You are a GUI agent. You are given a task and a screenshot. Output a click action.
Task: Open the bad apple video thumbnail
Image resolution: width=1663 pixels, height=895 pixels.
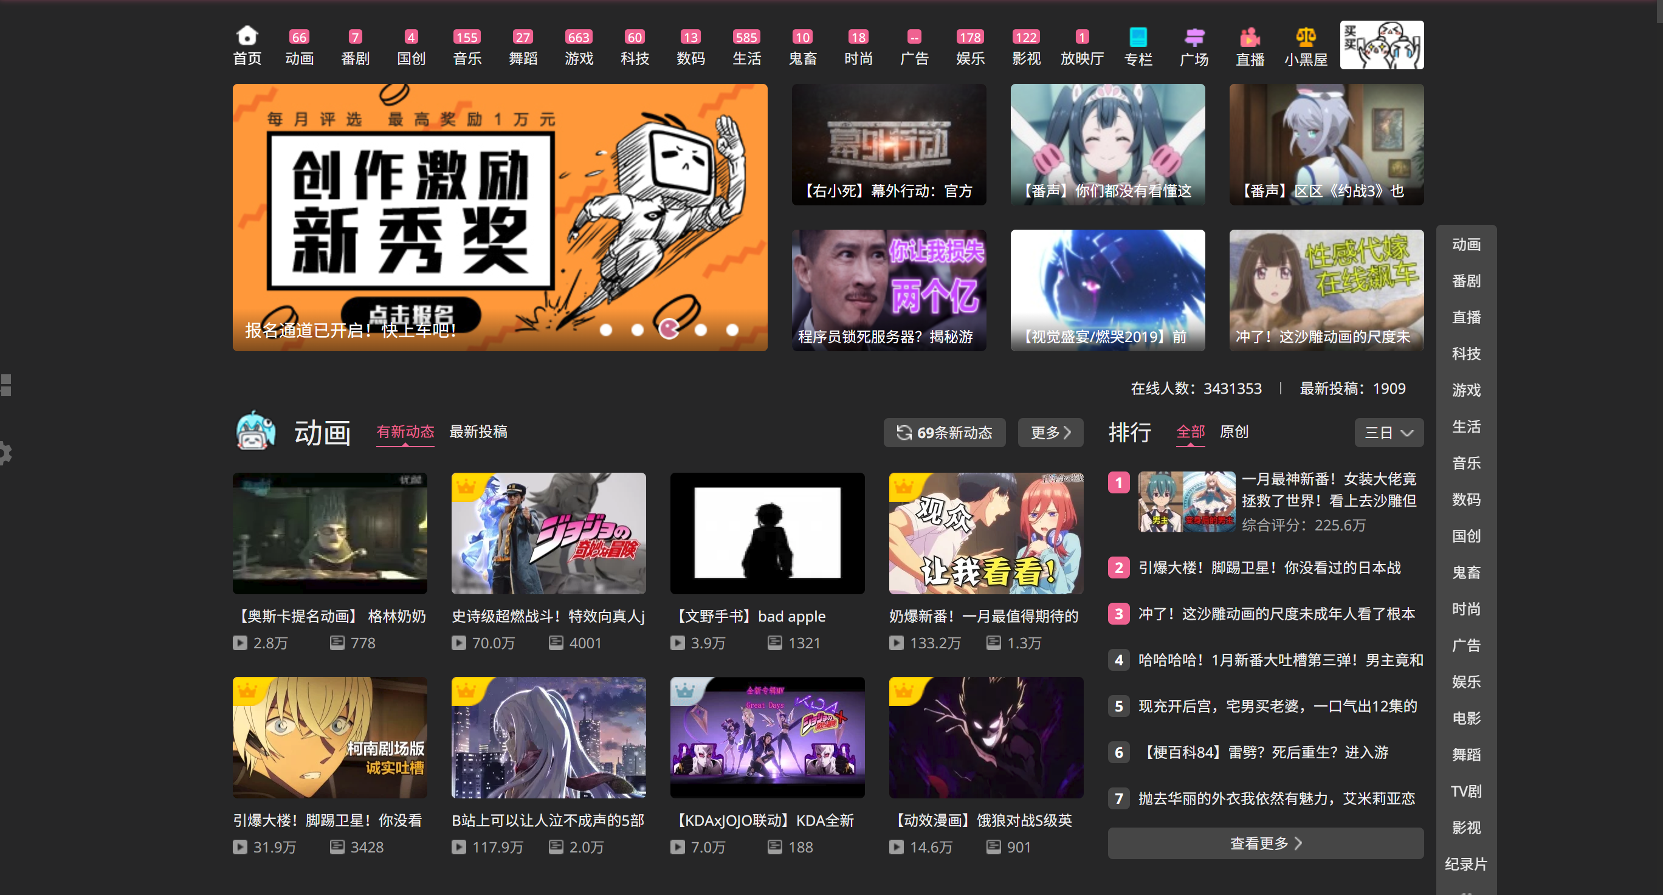point(767,533)
